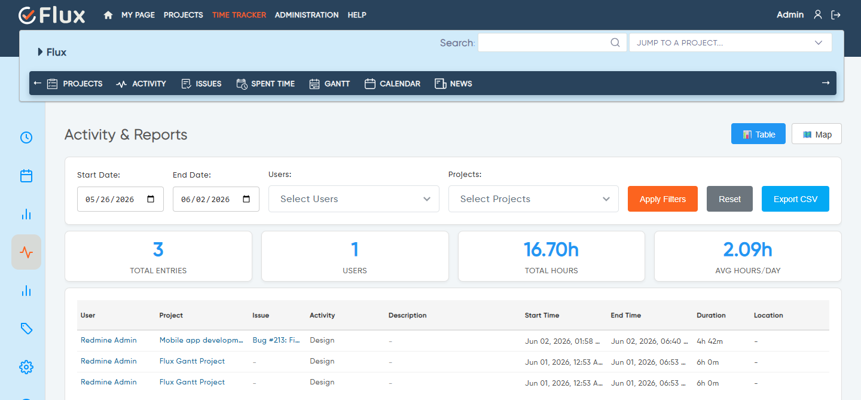Focus the Search input field
This screenshot has width=861, height=400.
(551, 42)
